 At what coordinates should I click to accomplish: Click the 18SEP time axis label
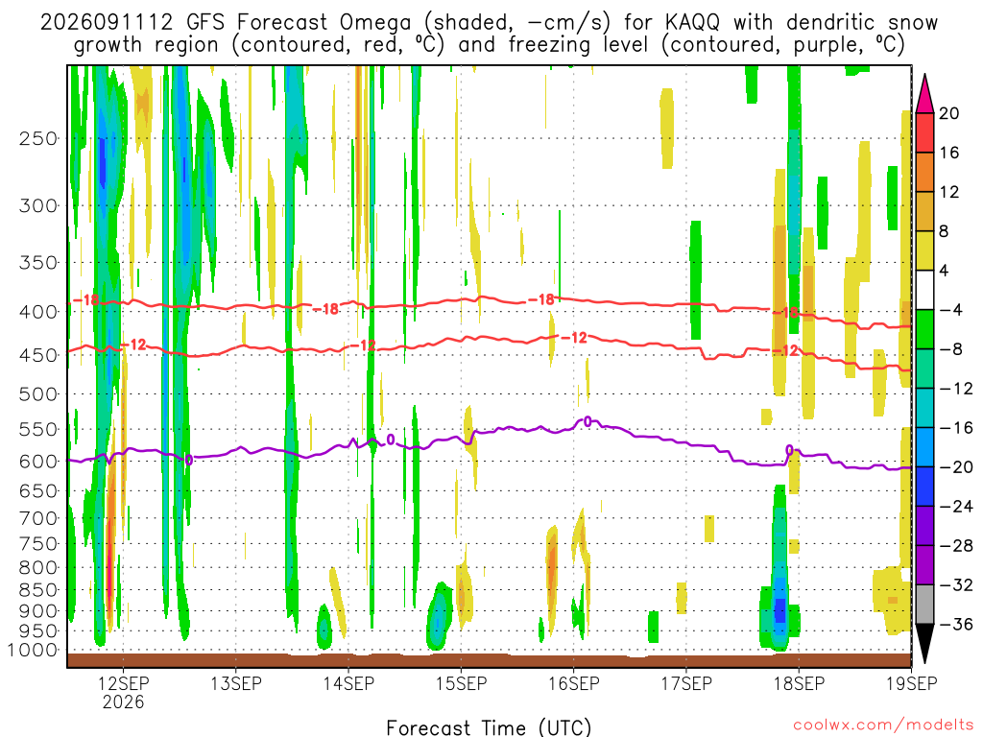[800, 683]
